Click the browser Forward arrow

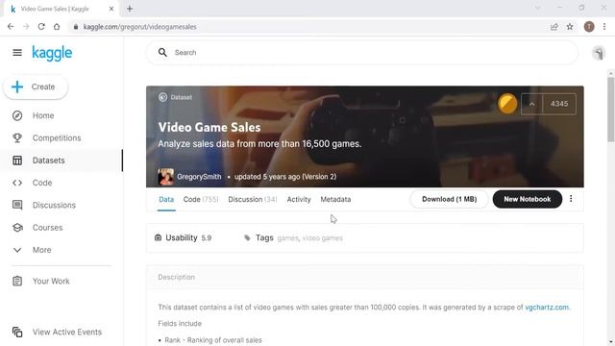click(26, 27)
